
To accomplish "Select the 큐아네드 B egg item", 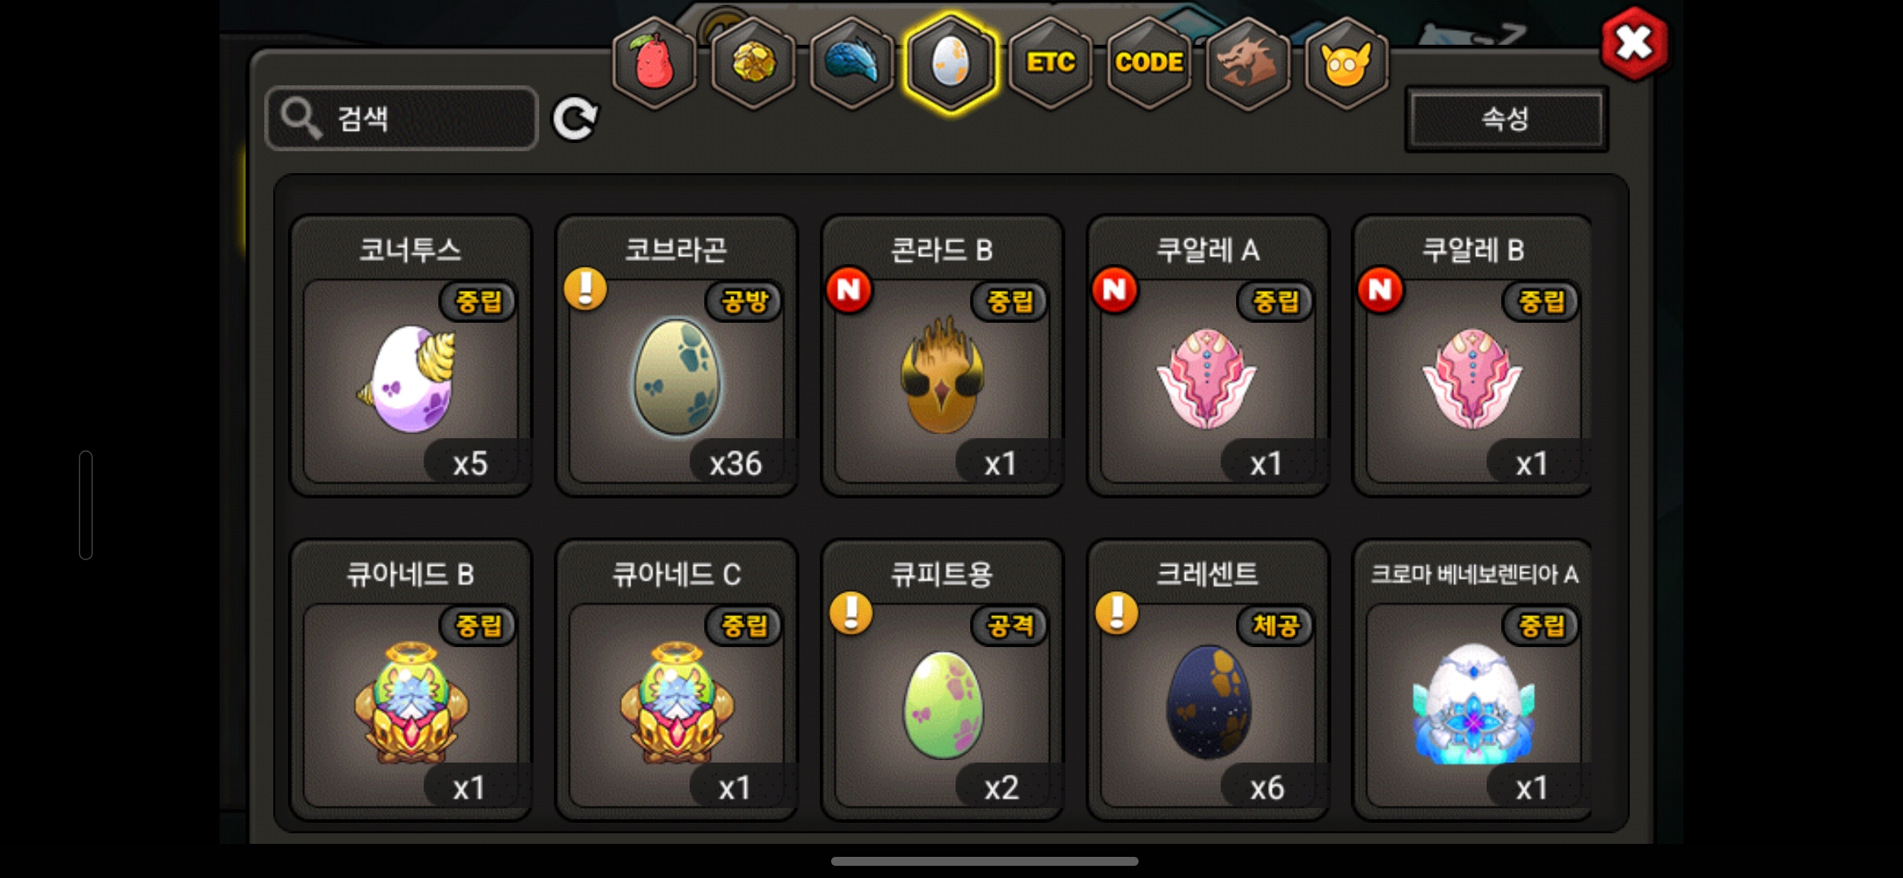I will 411,680.
